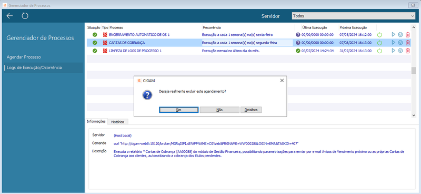Click next execution 07/08/2024 16:13:00
Viewport: 421px width, 194px height.
click(x=355, y=43)
